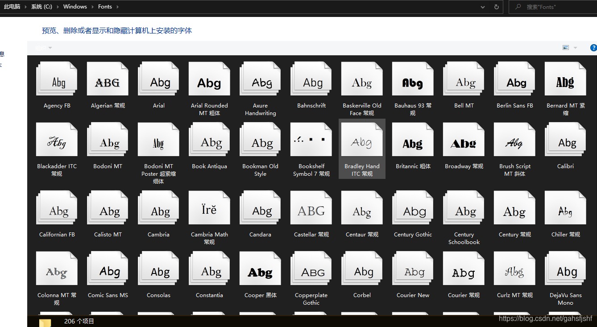Select the Cooper 黑体 font icon
This screenshot has height=327, width=597.
coord(260,269)
